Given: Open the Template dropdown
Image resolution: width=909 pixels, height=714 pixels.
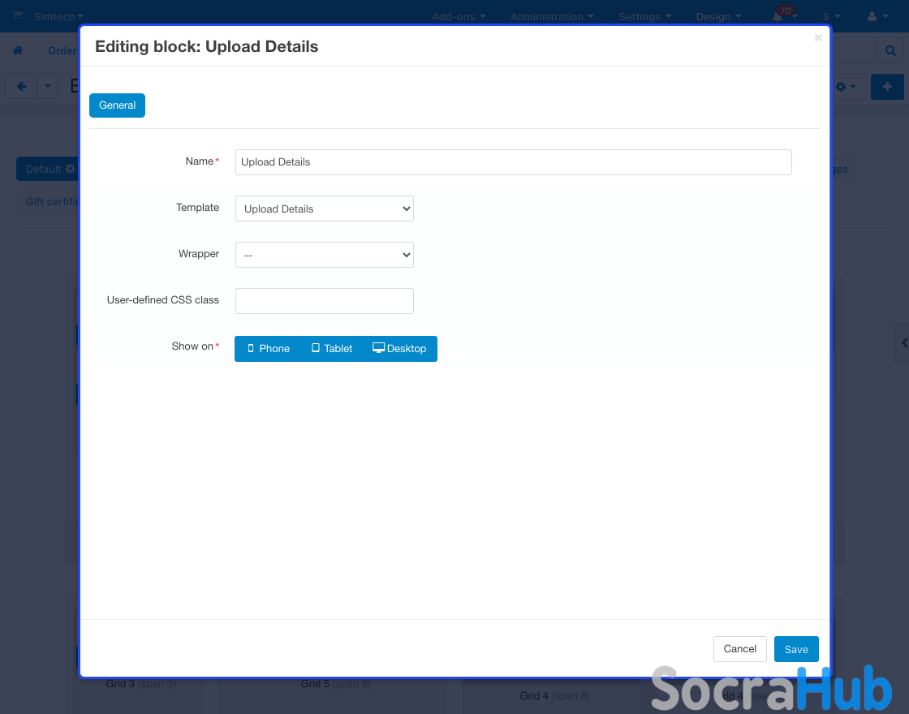Looking at the screenshot, I should coord(324,209).
